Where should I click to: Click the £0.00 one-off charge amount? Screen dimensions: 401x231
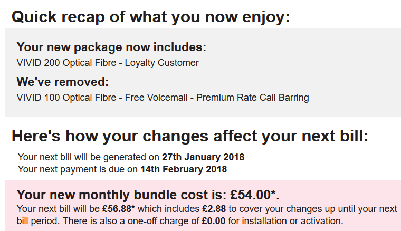214,221
